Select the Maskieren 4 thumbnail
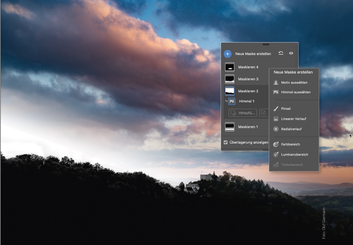 [x=230, y=67]
